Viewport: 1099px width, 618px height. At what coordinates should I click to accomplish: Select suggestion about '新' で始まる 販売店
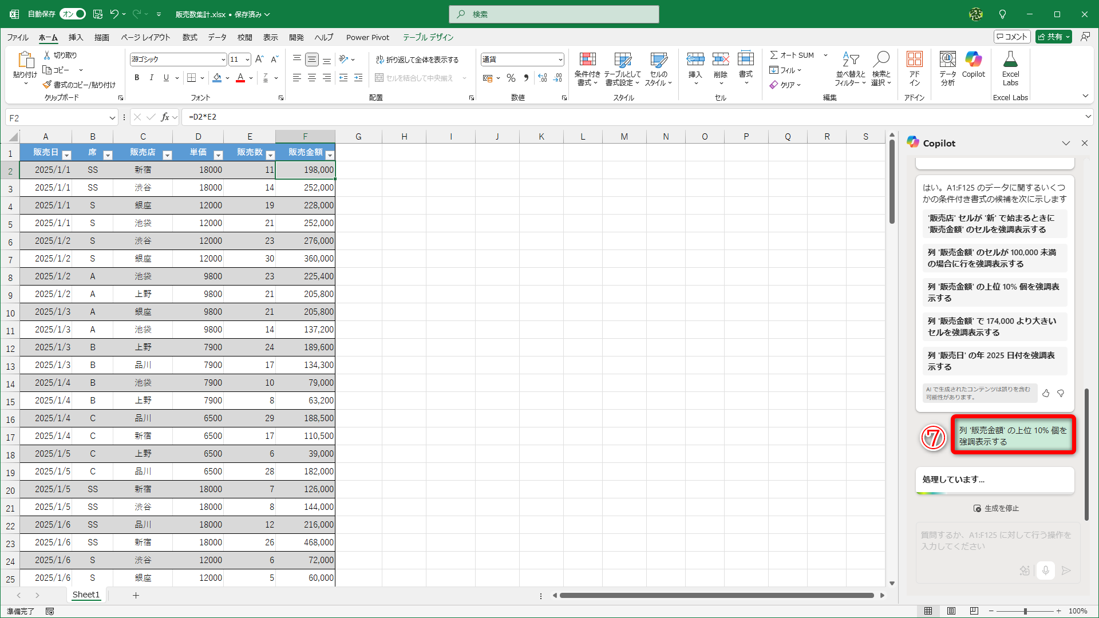(994, 223)
